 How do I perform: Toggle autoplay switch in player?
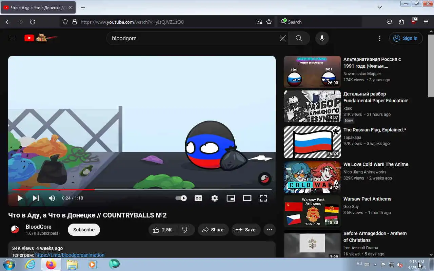(x=181, y=198)
